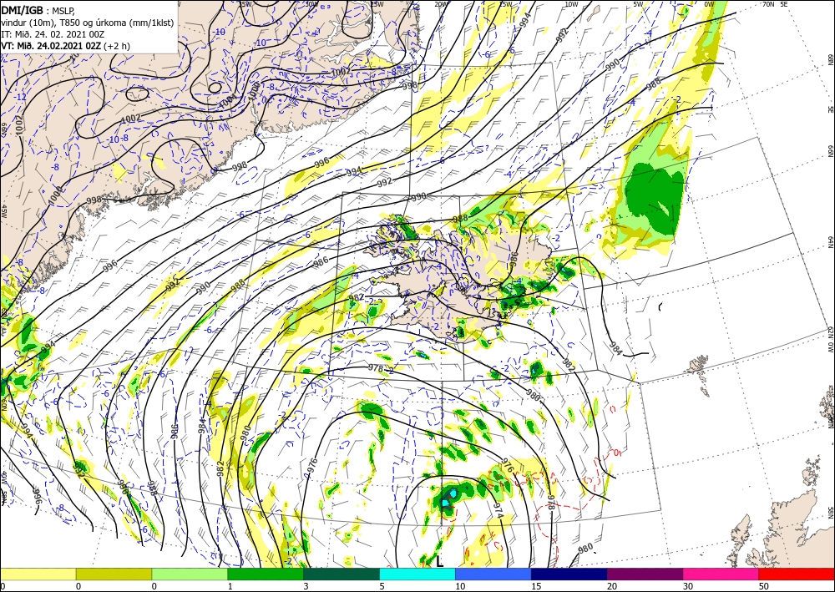The width and height of the screenshot is (835, 592).
Task: Click the dark teal-green legend swatch
Action: (342, 574)
